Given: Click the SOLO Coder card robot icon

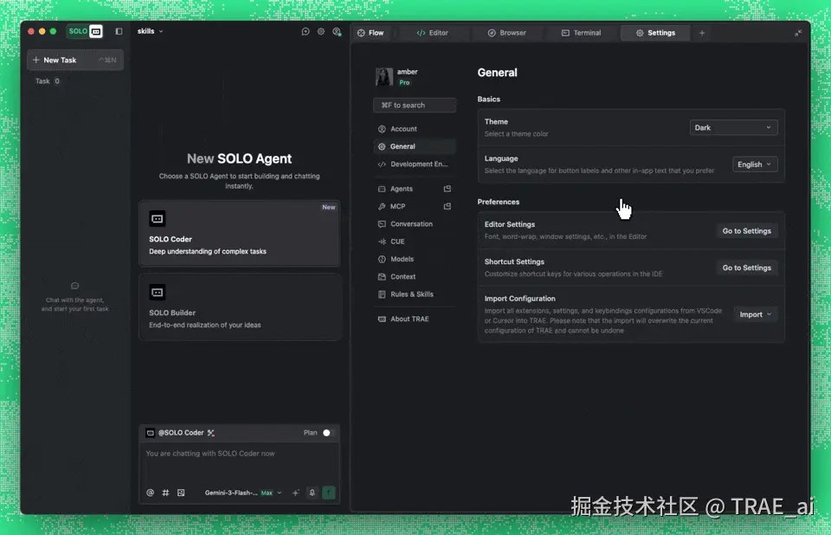Looking at the screenshot, I should pos(158,218).
